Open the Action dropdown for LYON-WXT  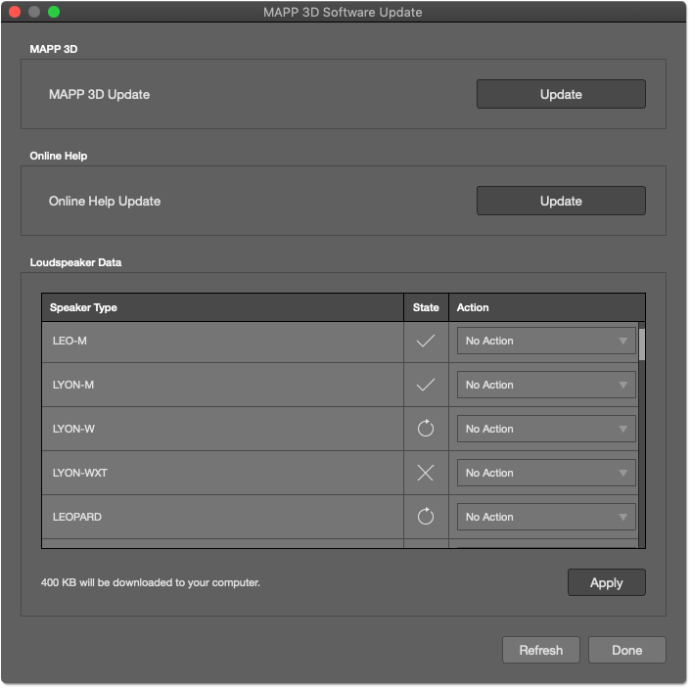point(546,473)
